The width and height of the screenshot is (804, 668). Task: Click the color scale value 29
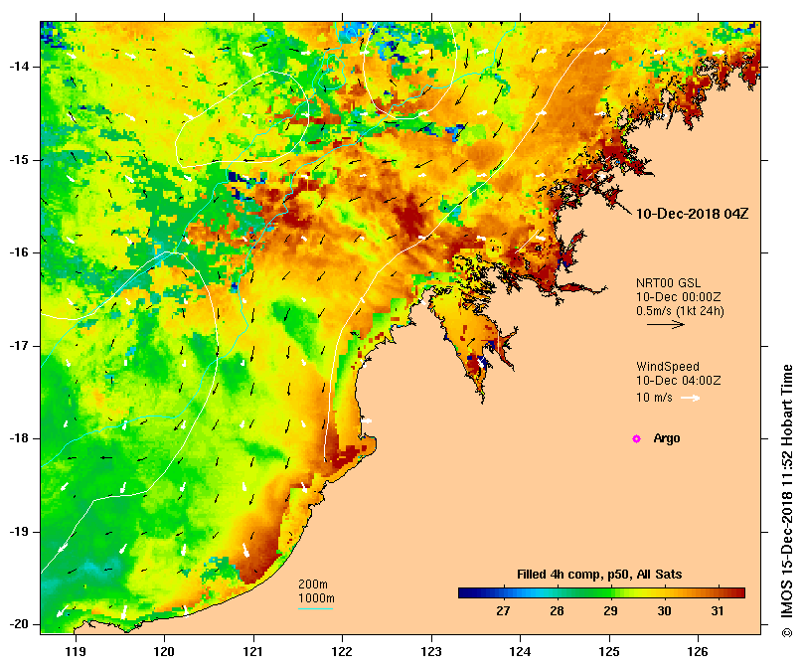610,611
